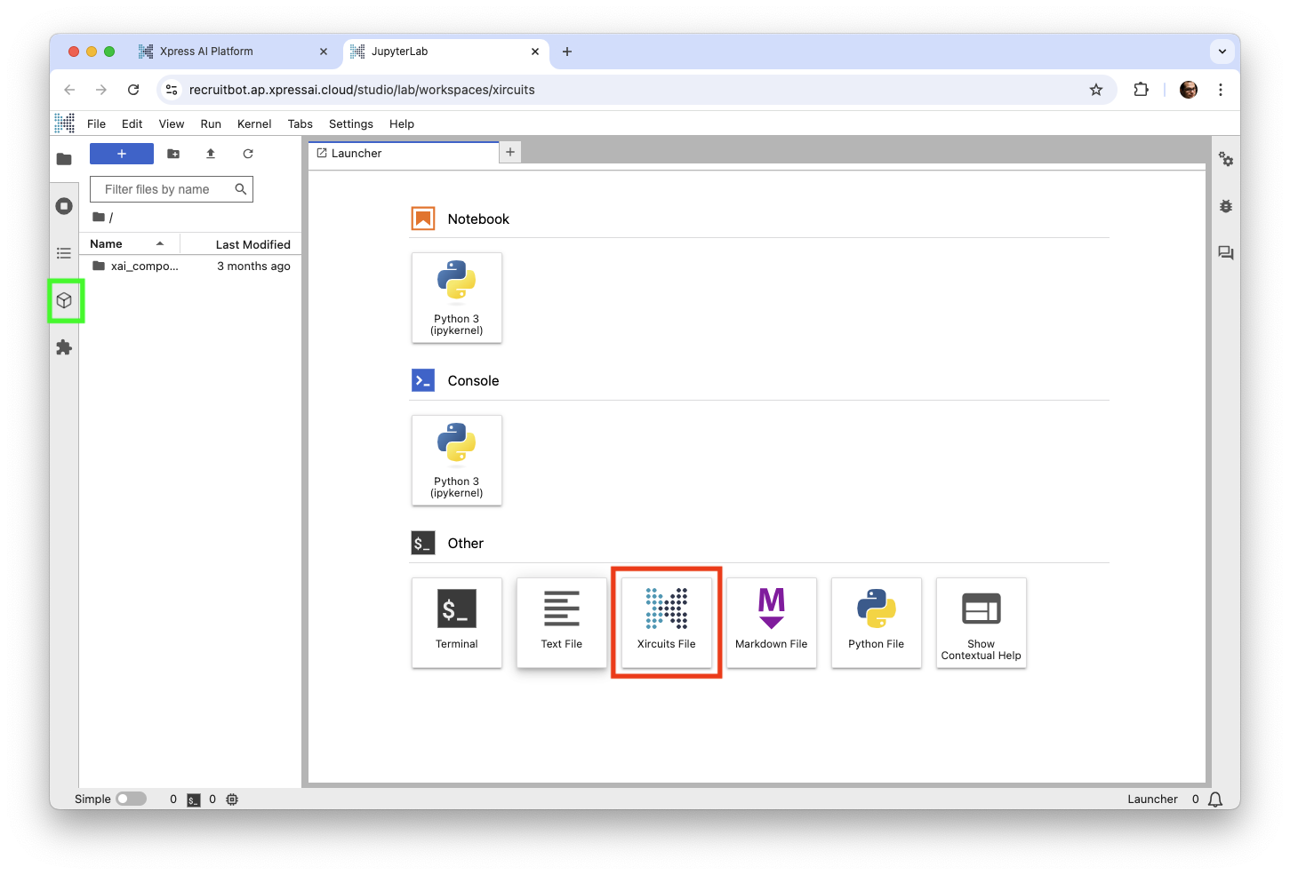Open the View menu
The width and height of the screenshot is (1290, 875).
172,123
